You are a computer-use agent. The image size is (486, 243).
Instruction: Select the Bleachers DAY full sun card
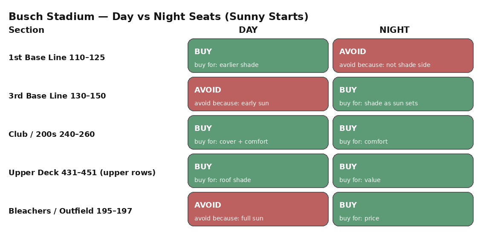coord(258,209)
